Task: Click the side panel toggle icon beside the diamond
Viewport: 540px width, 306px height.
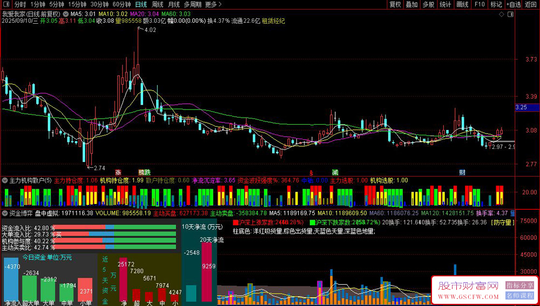Action: (x=510, y=14)
